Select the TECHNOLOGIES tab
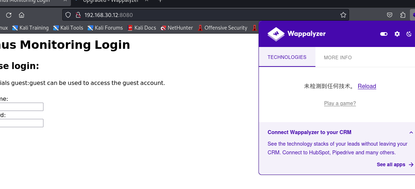415x189 pixels. [287, 57]
